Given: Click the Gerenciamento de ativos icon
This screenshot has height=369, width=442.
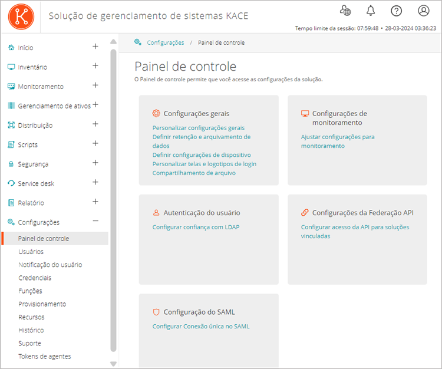Looking at the screenshot, I should [11, 106].
